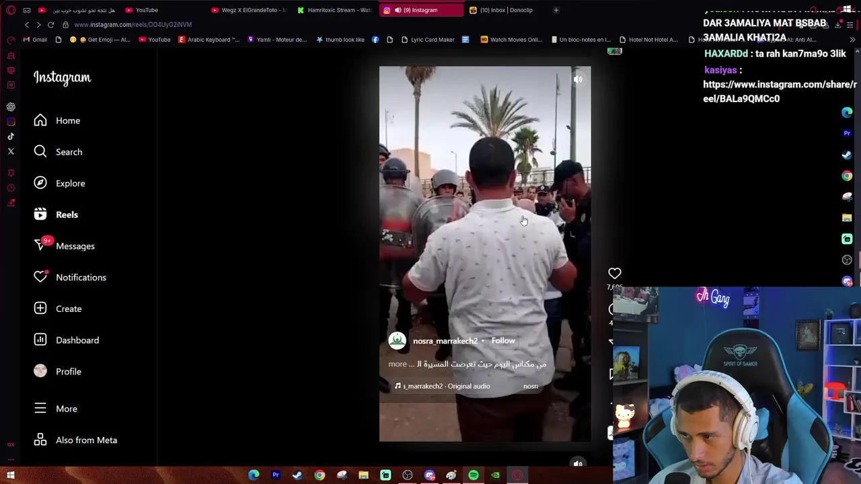
Task: Open File Explorer from taskbar
Action: [x=363, y=476]
